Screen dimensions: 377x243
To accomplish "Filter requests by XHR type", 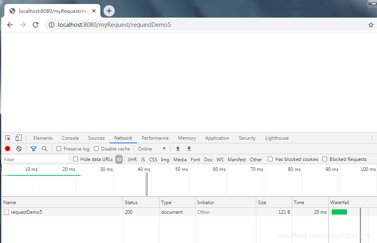I will point(132,159).
